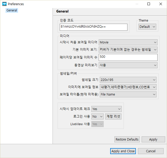Open the Theme Default dropdown
This screenshot has height=158, width=167.
[x=147, y=27]
